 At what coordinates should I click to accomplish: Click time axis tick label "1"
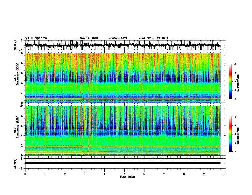pos(45,174)
